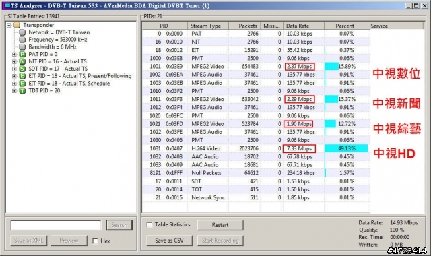This screenshot has height=256, width=431.
Task: Click the TS Analyzer title bar app icon
Action: point(7,5)
